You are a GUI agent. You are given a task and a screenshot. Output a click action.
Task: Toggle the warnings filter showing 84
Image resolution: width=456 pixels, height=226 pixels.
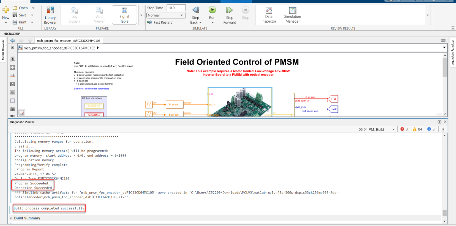(417, 129)
